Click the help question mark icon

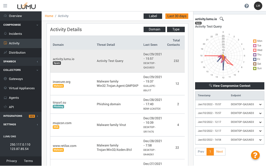point(246,6)
